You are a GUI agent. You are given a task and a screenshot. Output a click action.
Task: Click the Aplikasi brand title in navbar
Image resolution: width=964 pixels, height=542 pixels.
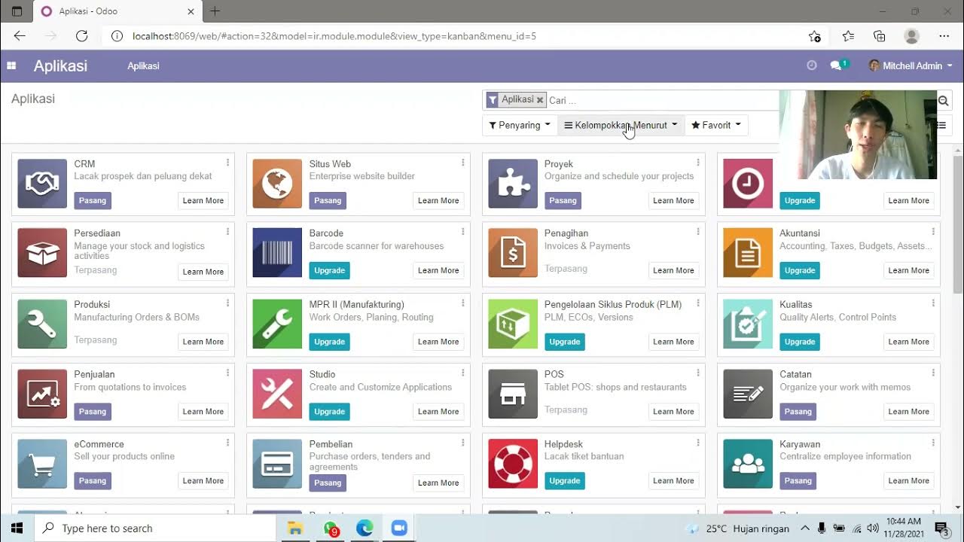[60, 66]
